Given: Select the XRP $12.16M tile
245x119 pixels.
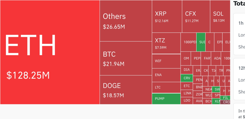Looking at the screenshot, I should (167, 16).
